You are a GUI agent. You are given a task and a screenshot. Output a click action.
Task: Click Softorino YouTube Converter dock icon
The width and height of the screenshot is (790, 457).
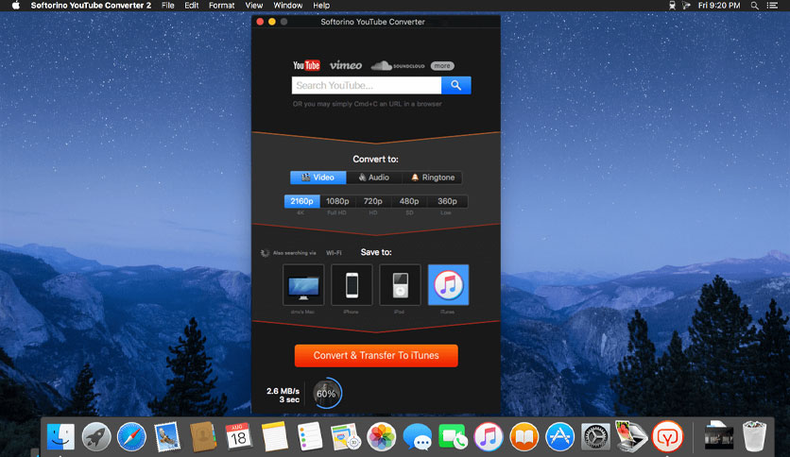point(667,436)
